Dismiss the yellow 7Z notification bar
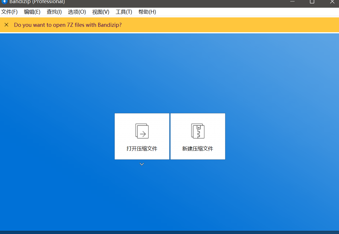Screen dimensions: 339x234 click(x=7, y=25)
